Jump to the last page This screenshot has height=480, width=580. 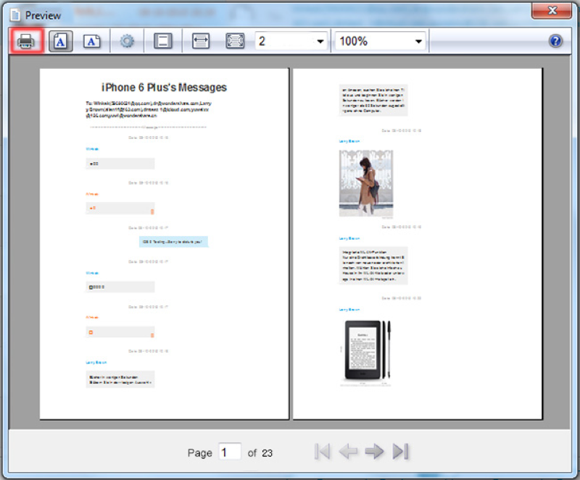[401, 452]
